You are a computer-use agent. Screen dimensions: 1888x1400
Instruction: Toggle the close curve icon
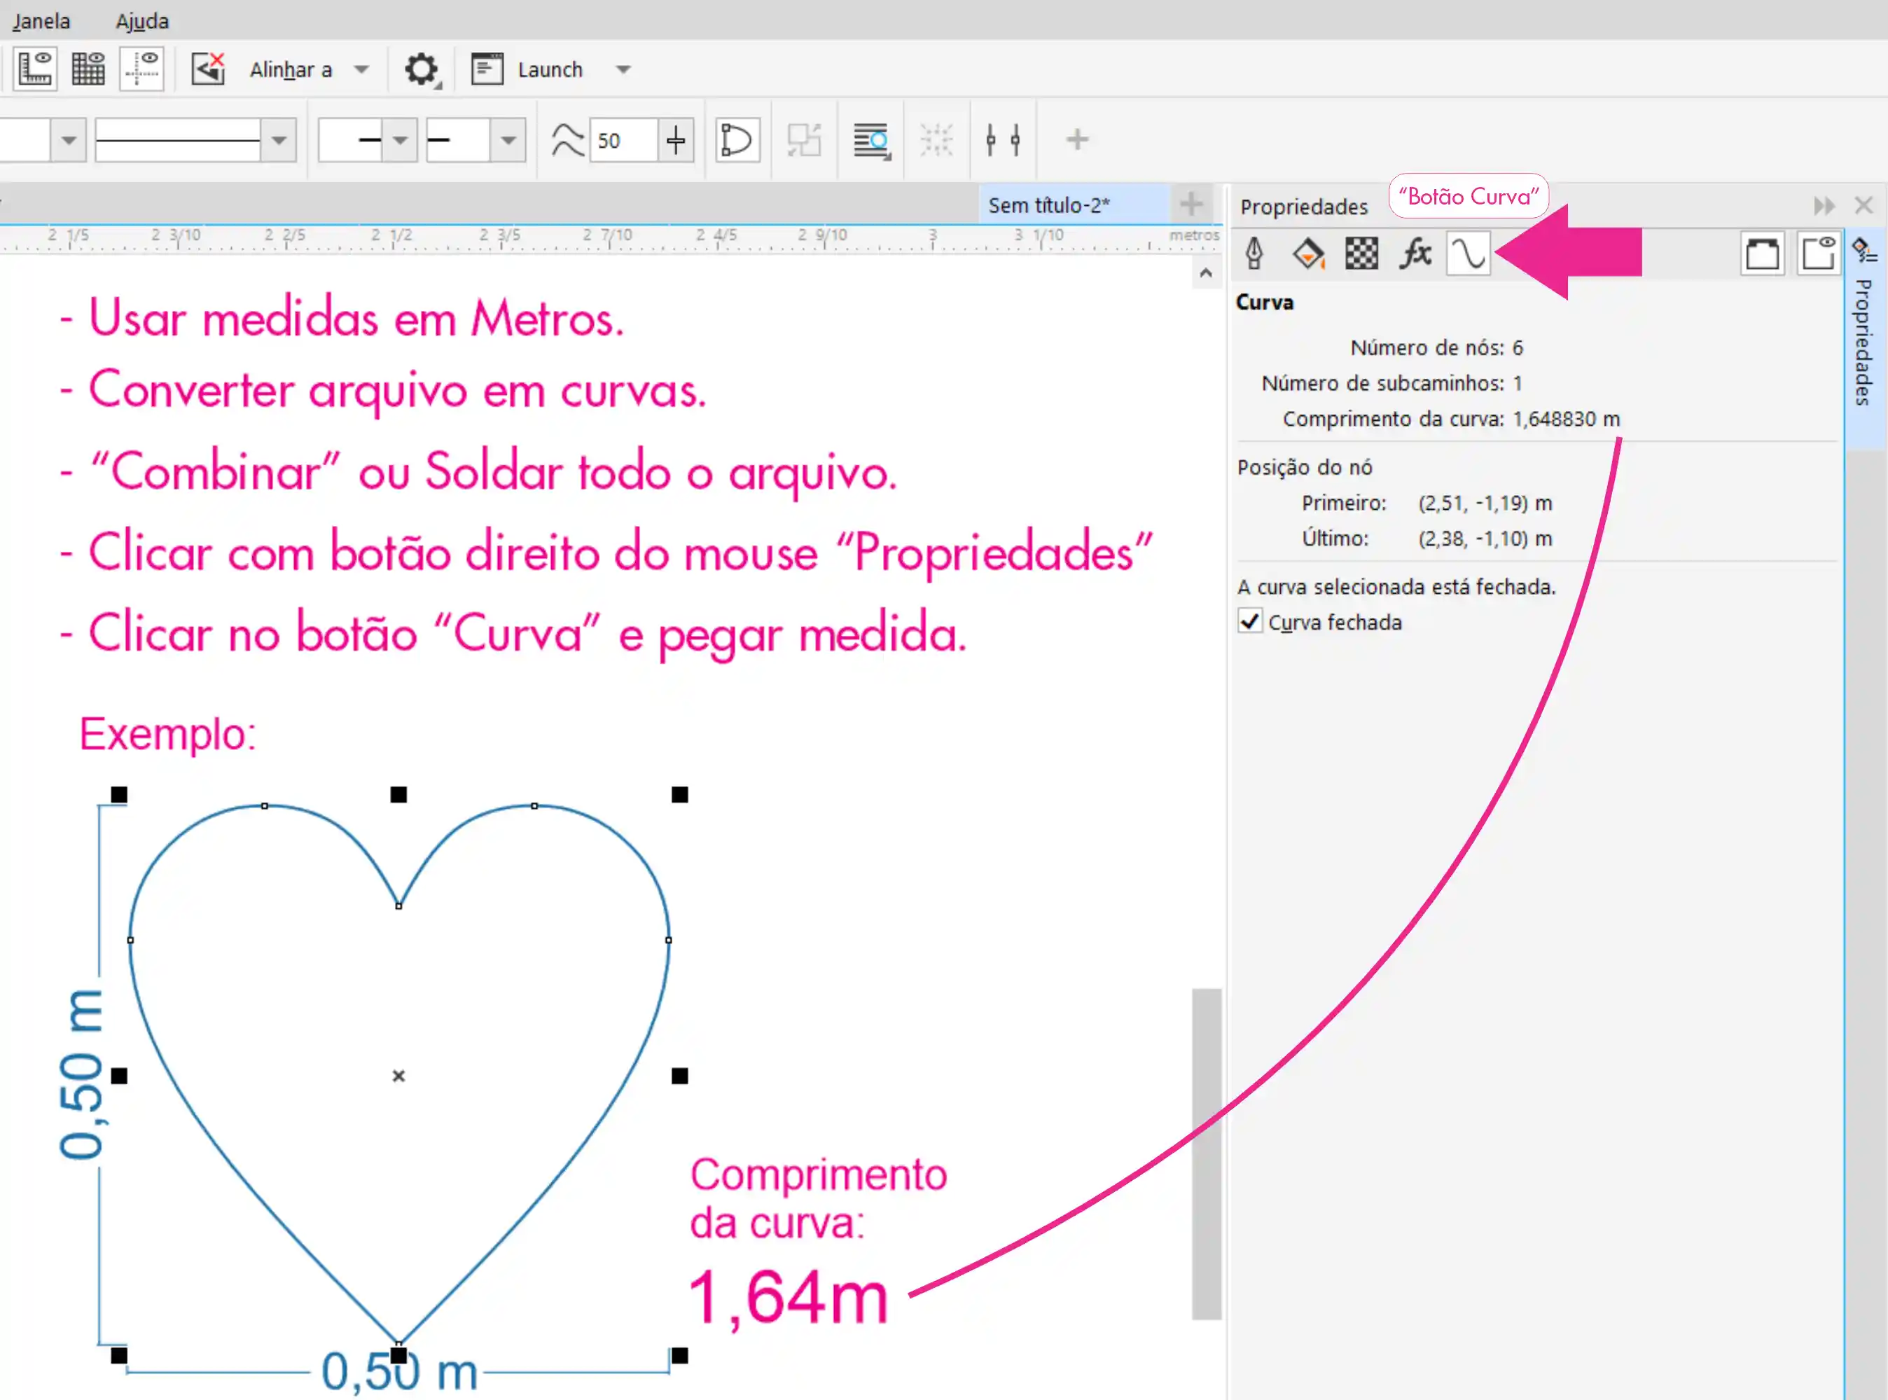coord(737,140)
